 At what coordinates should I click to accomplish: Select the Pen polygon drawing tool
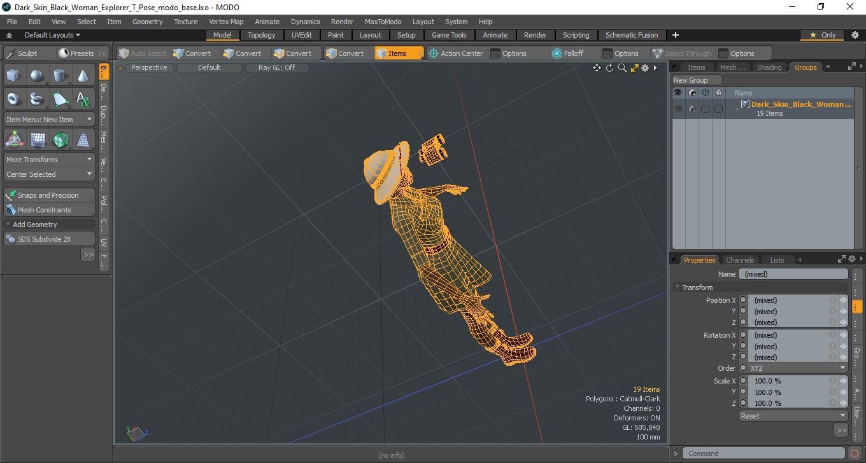tap(60, 99)
